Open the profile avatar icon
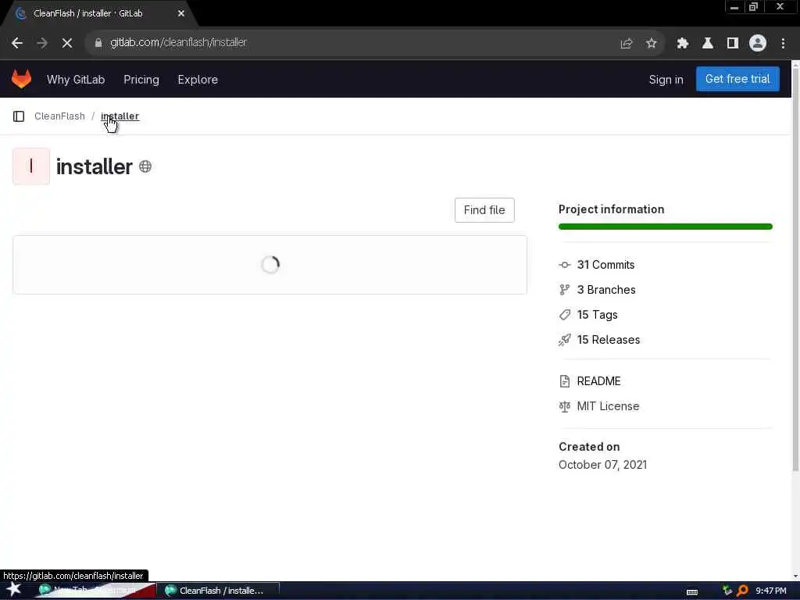Screen dimensions: 800x600 click(758, 44)
